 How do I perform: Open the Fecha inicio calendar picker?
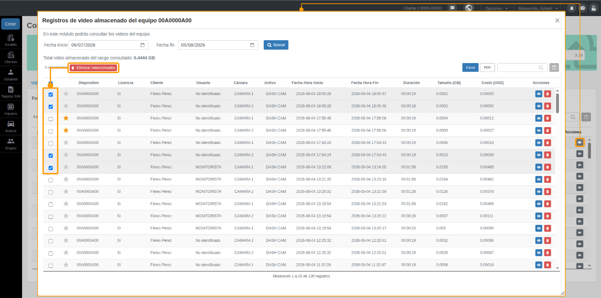[143, 45]
